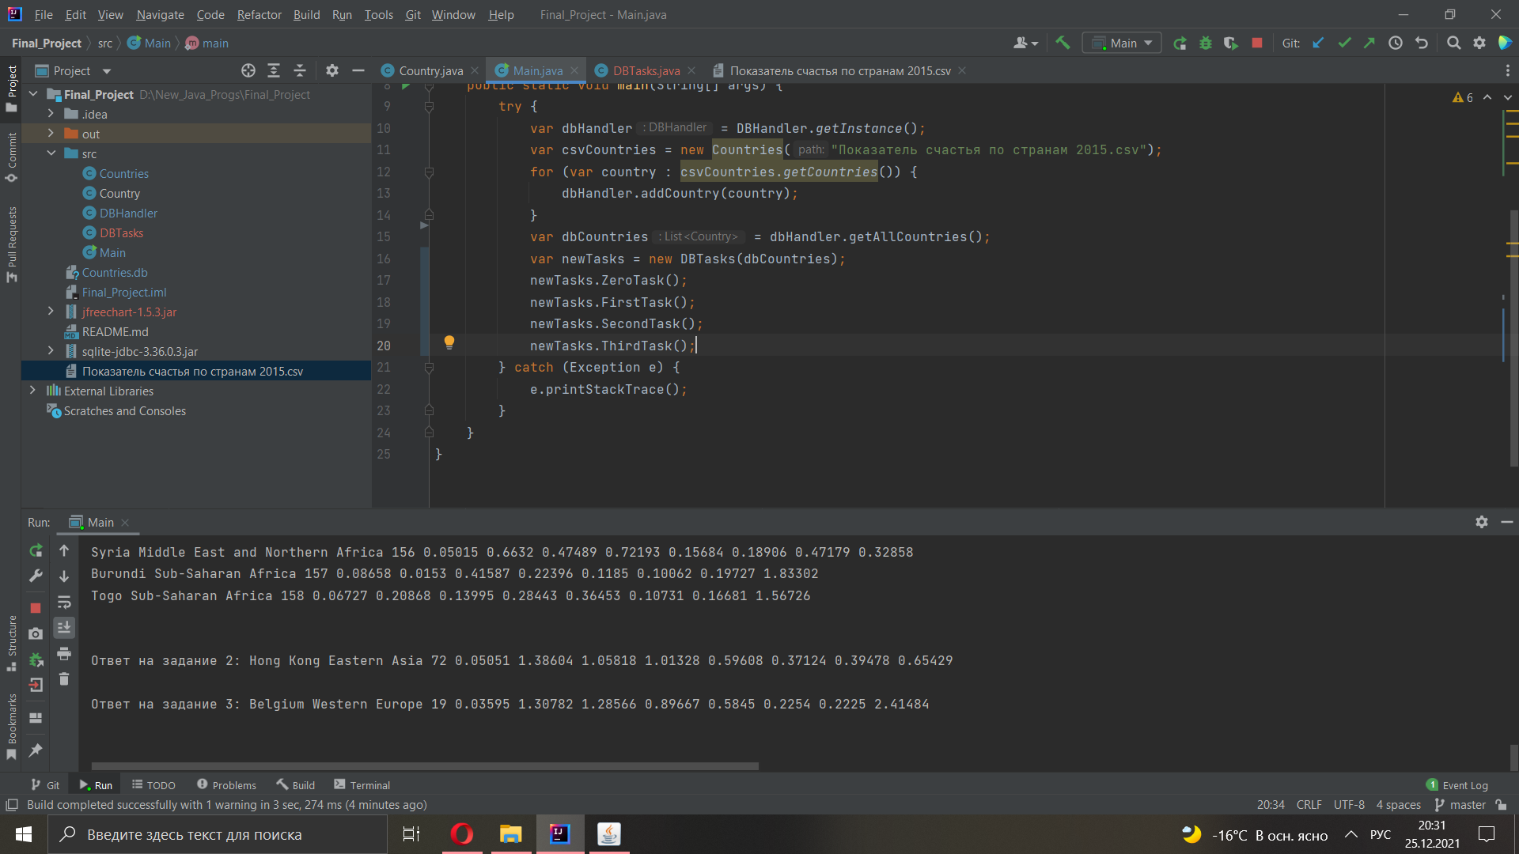The width and height of the screenshot is (1519, 854).
Task: Select opened file target icon in Project panel
Action: coord(248,70)
